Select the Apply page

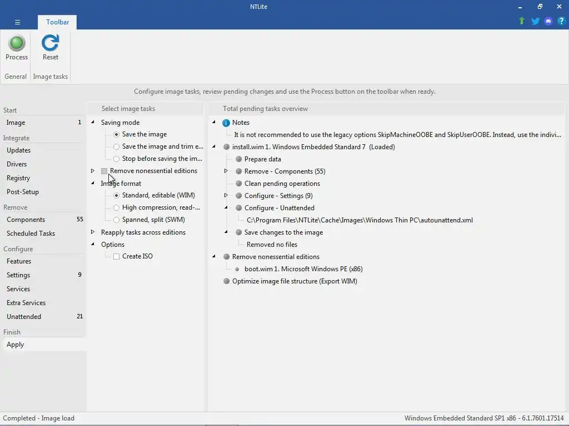tap(43, 344)
